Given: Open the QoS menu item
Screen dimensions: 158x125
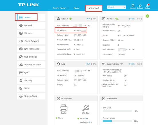Looking at the screenshot, I should pyautogui.click(x=31, y=73).
